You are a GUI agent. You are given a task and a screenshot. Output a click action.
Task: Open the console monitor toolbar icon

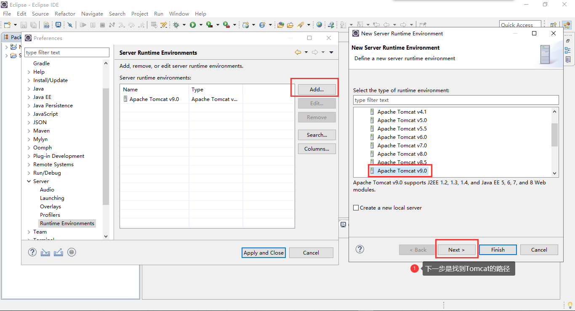click(x=58, y=25)
